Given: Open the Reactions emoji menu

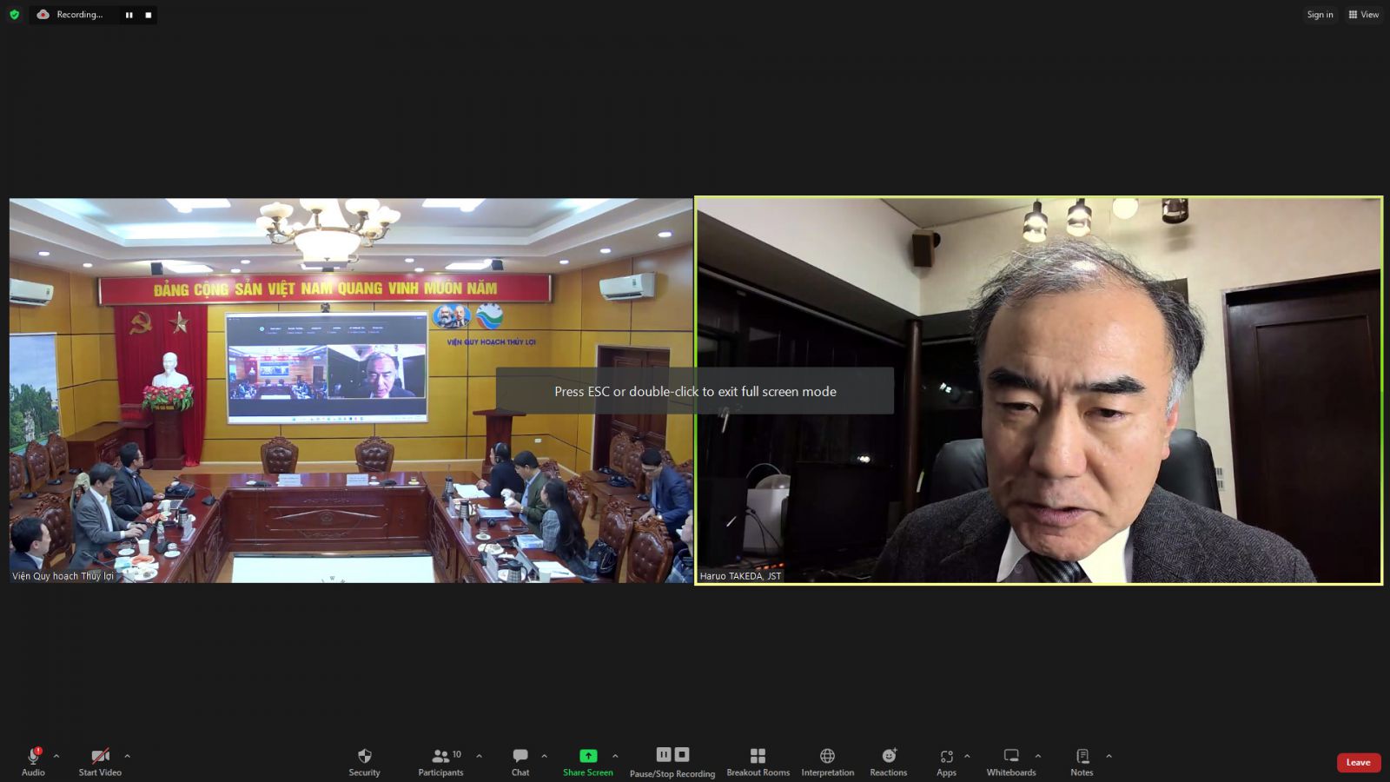Looking at the screenshot, I should click(x=888, y=761).
